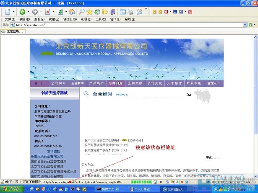Click 公司简介 in site navigation bar
Viewport: 258px width, 193px height.
(x=58, y=83)
